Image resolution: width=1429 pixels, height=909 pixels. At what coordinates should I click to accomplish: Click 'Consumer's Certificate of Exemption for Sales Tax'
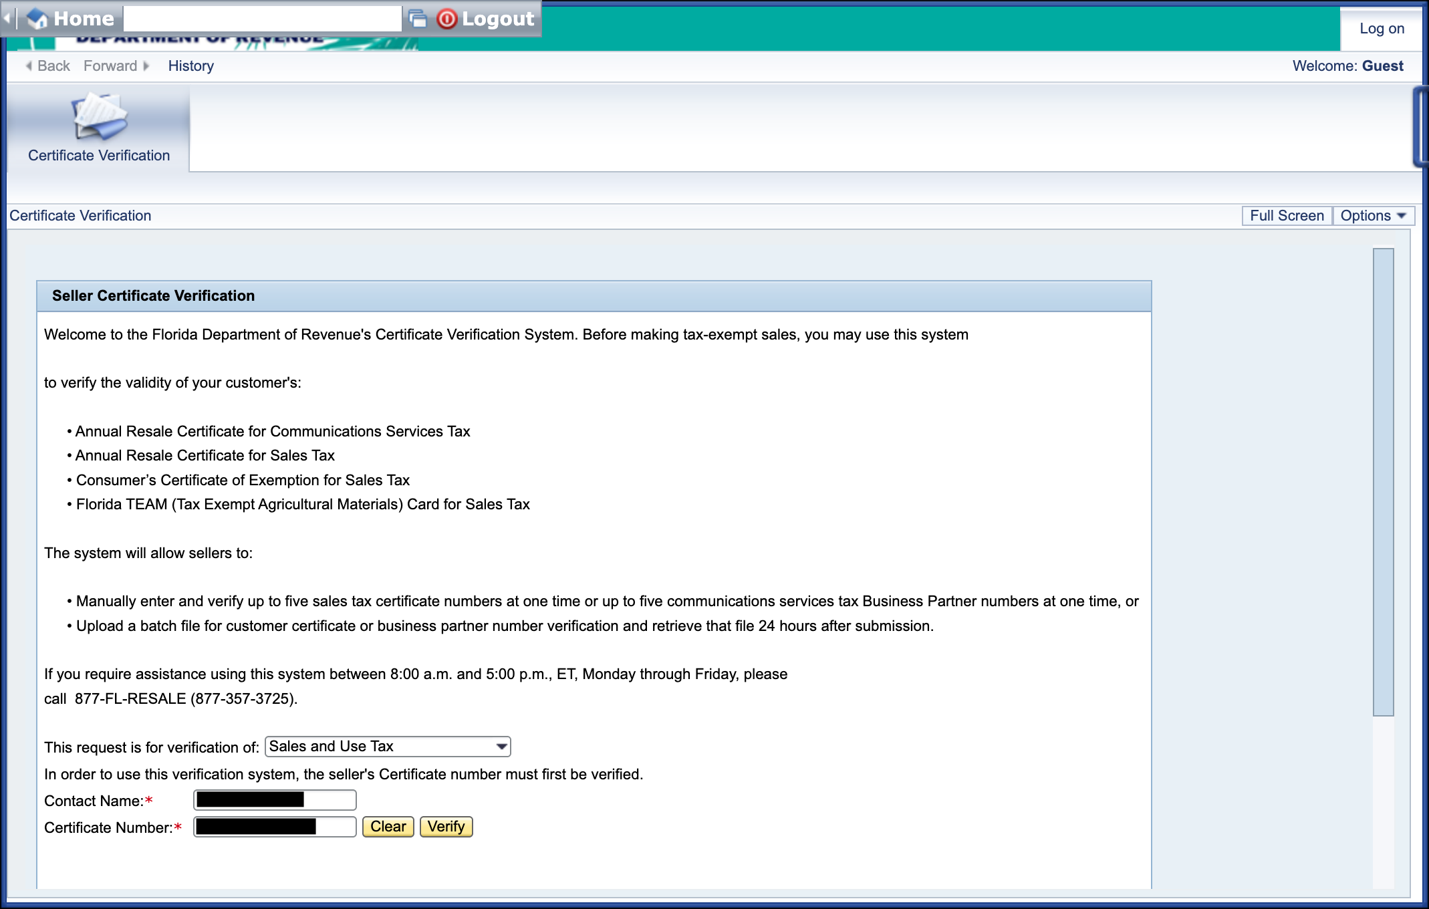(x=243, y=480)
